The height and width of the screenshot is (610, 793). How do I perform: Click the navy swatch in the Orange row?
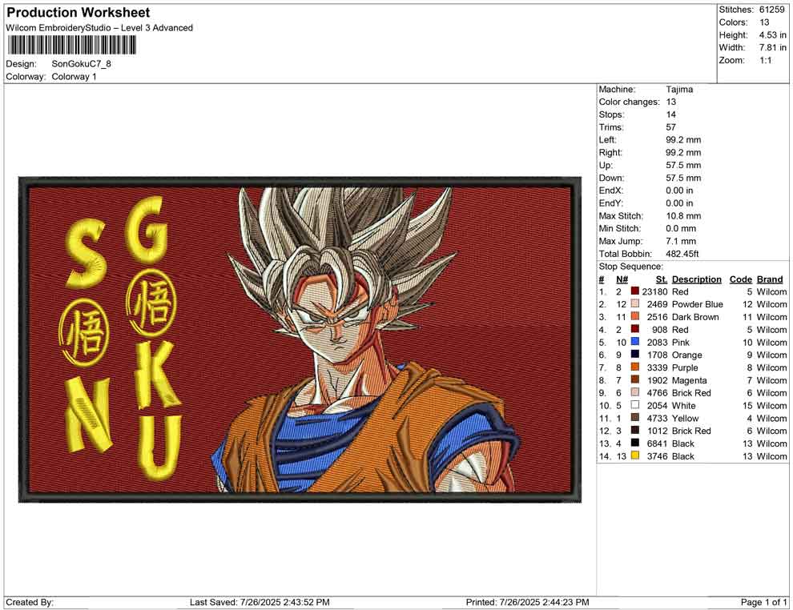click(x=634, y=355)
